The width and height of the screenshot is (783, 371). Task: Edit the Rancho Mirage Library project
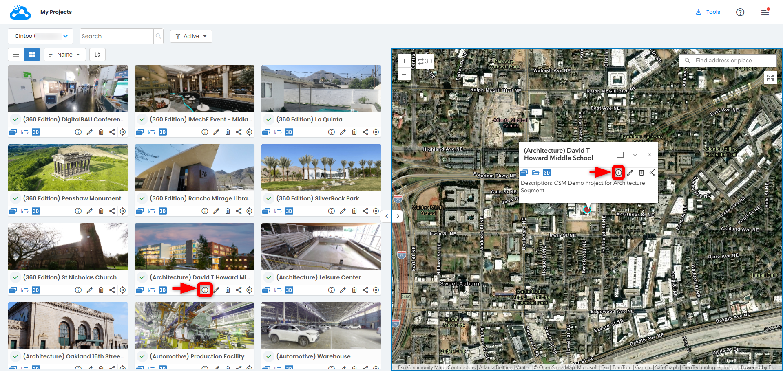pos(216,211)
